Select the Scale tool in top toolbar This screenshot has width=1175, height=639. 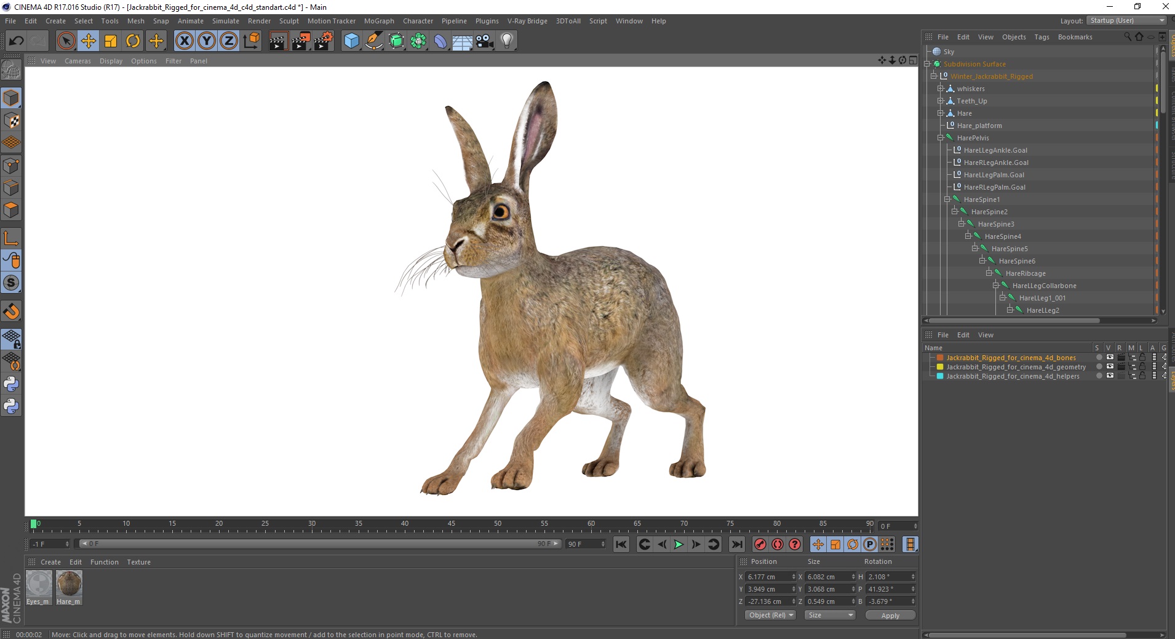pyautogui.click(x=111, y=41)
